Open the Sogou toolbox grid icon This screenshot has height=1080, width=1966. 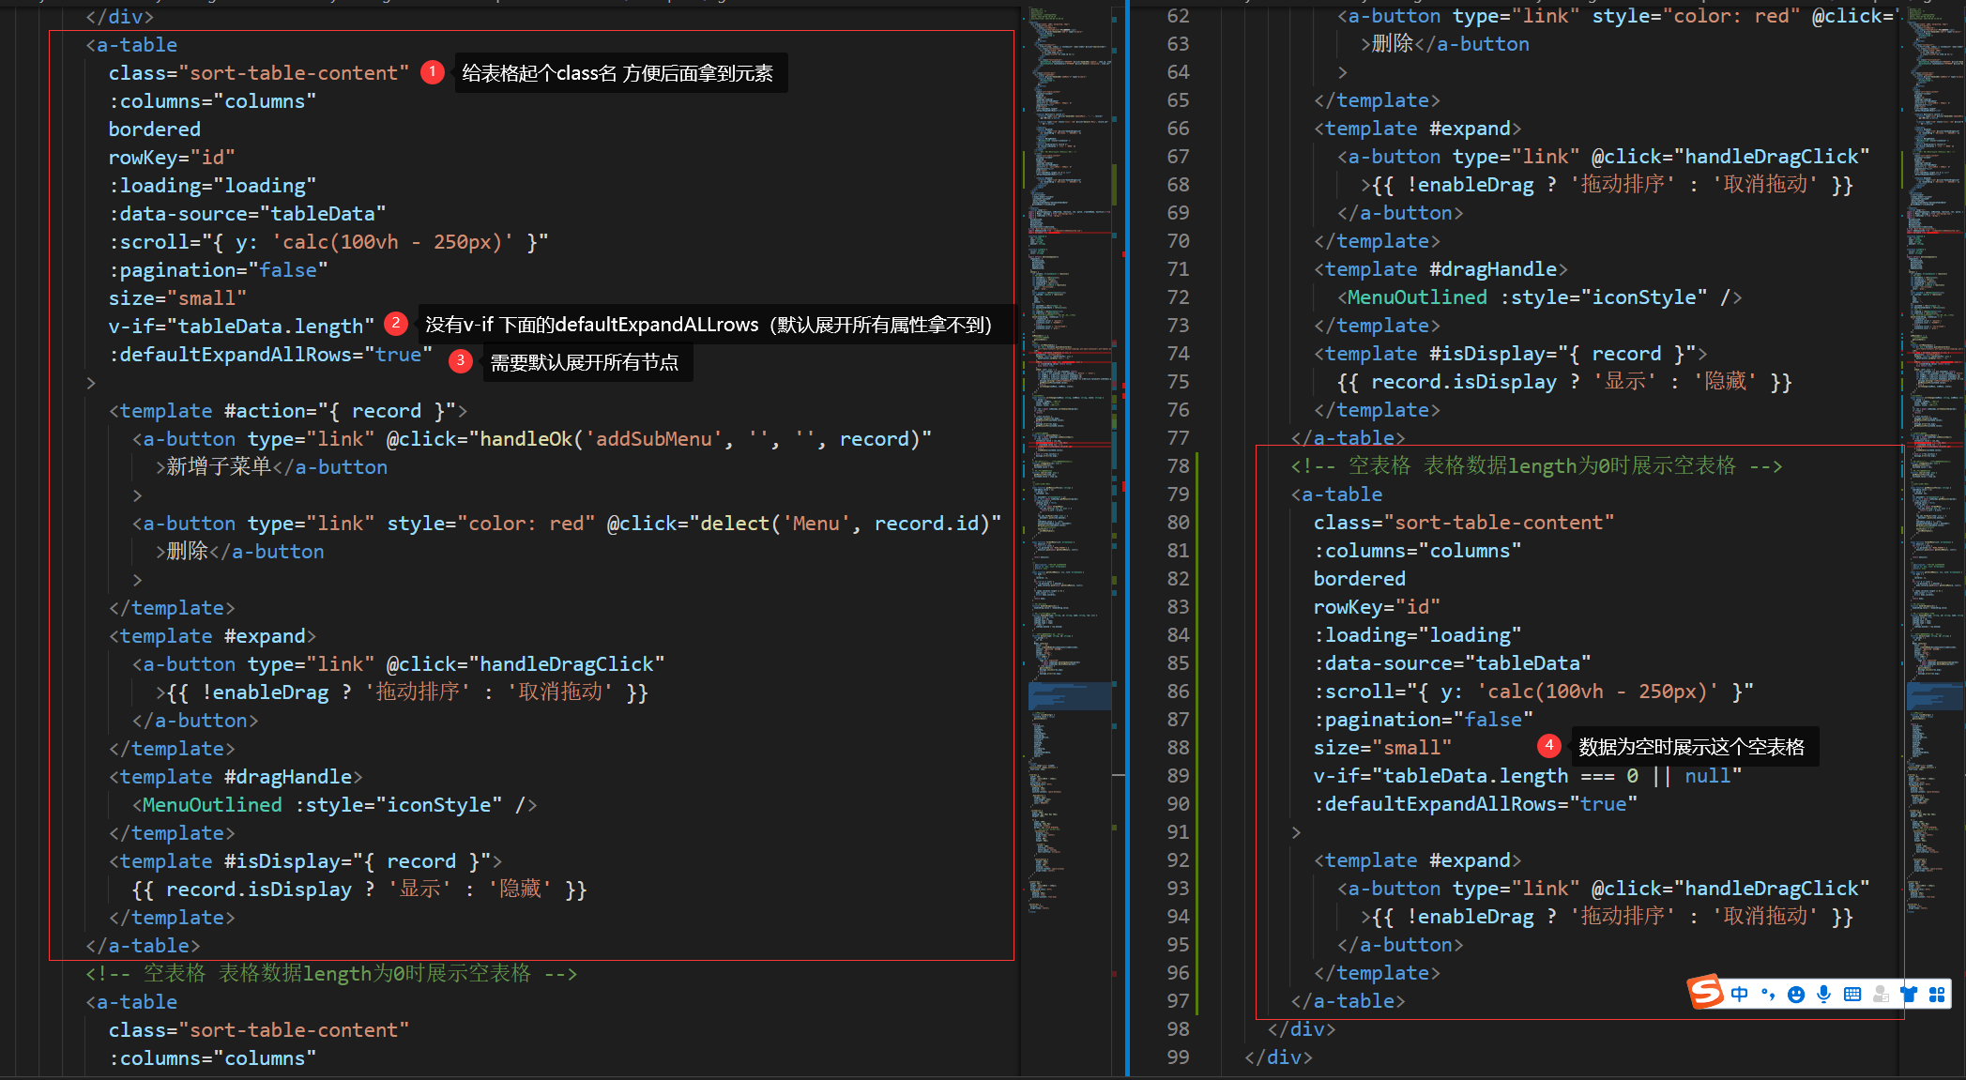pyautogui.click(x=1937, y=995)
